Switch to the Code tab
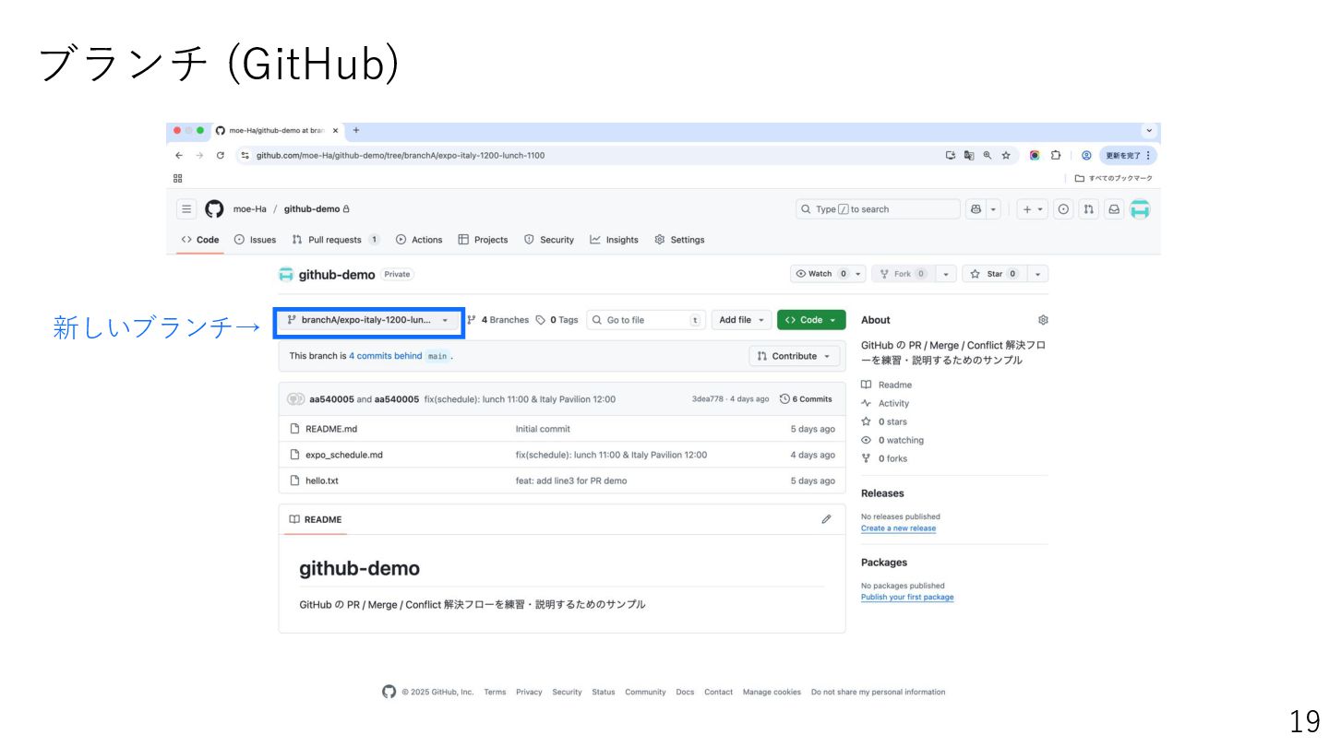The height and width of the screenshot is (747, 1329). (200, 240)
